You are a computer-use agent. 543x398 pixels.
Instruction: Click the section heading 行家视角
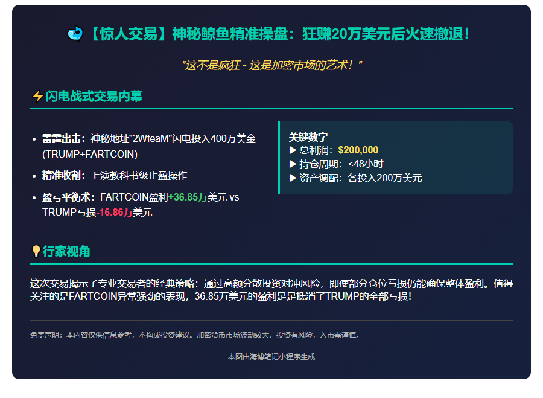[x=66, y=251]
